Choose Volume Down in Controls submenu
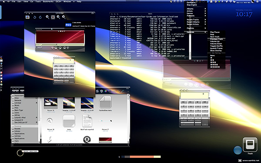The image size is (261, 163). coord(216,44)
